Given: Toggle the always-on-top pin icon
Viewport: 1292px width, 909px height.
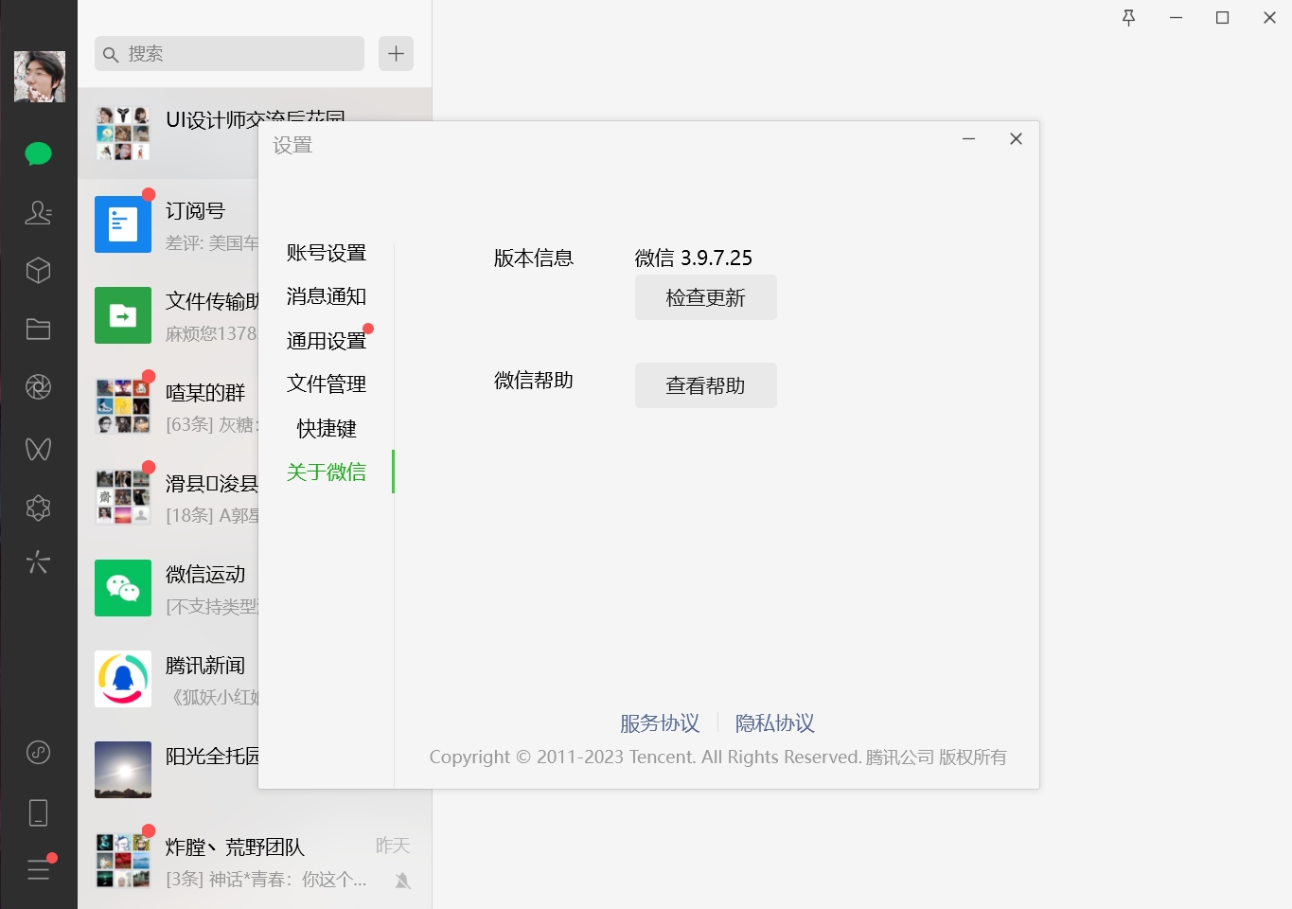Looking at the screenshot, I should pyautogui.click(x=1128, y=17).
